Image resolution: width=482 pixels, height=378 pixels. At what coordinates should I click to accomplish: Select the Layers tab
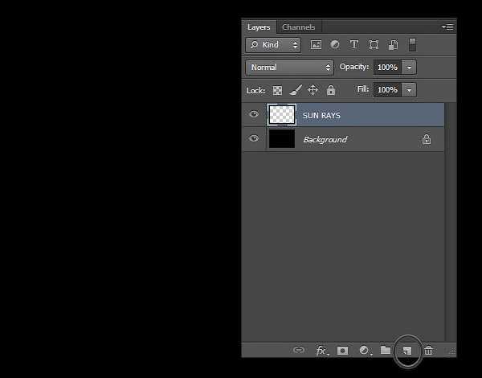tap(259, 27)
